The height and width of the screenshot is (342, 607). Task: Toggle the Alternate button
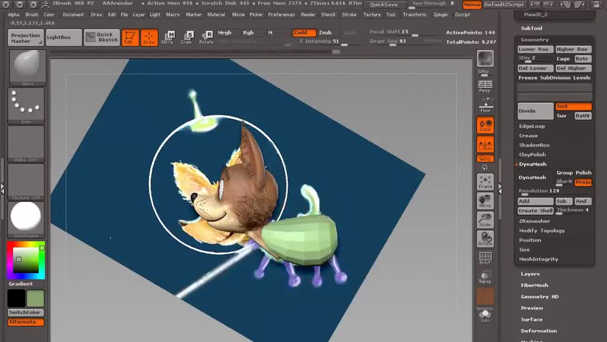[x=26, y=322]
